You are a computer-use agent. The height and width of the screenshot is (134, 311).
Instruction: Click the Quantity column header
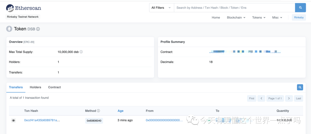pos(283,111)
